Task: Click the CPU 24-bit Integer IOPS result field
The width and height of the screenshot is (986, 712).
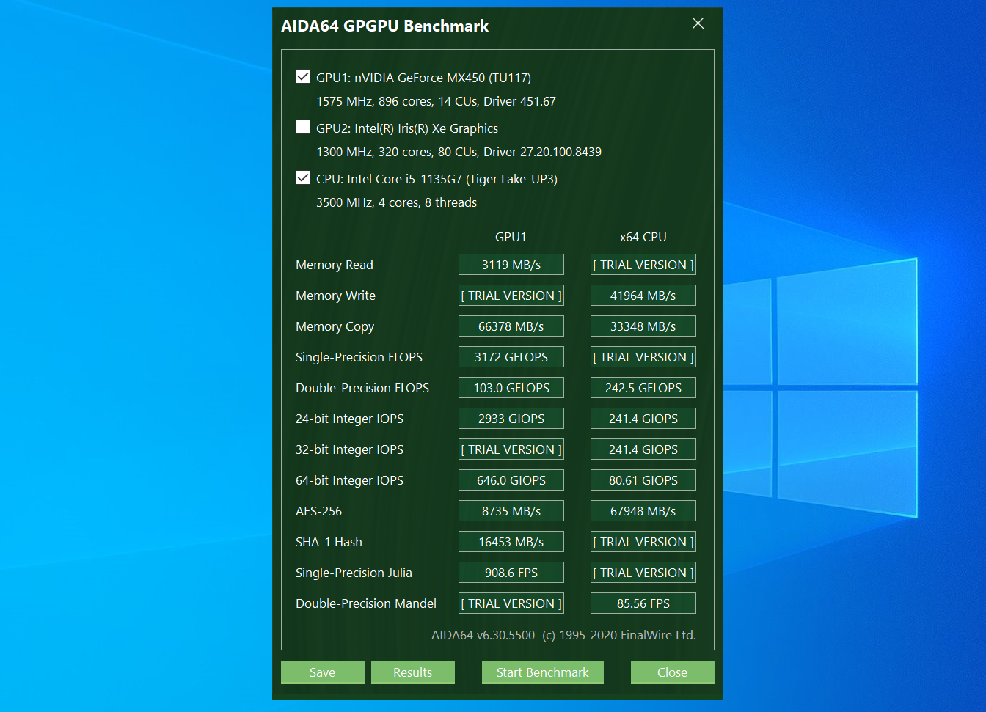Action: click(643, 419)
